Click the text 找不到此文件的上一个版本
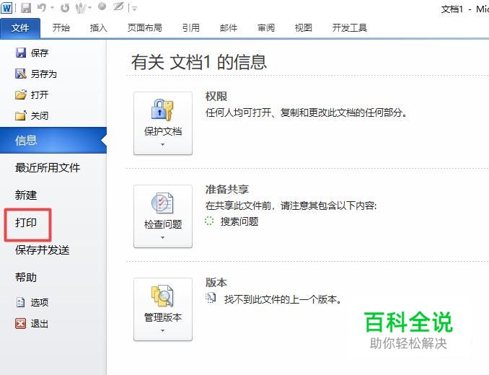 283,299
